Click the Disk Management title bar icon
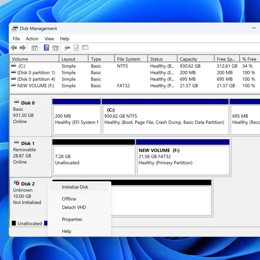Image resolution: width=260 pixels, height=260 pixels. pos(15,29)
